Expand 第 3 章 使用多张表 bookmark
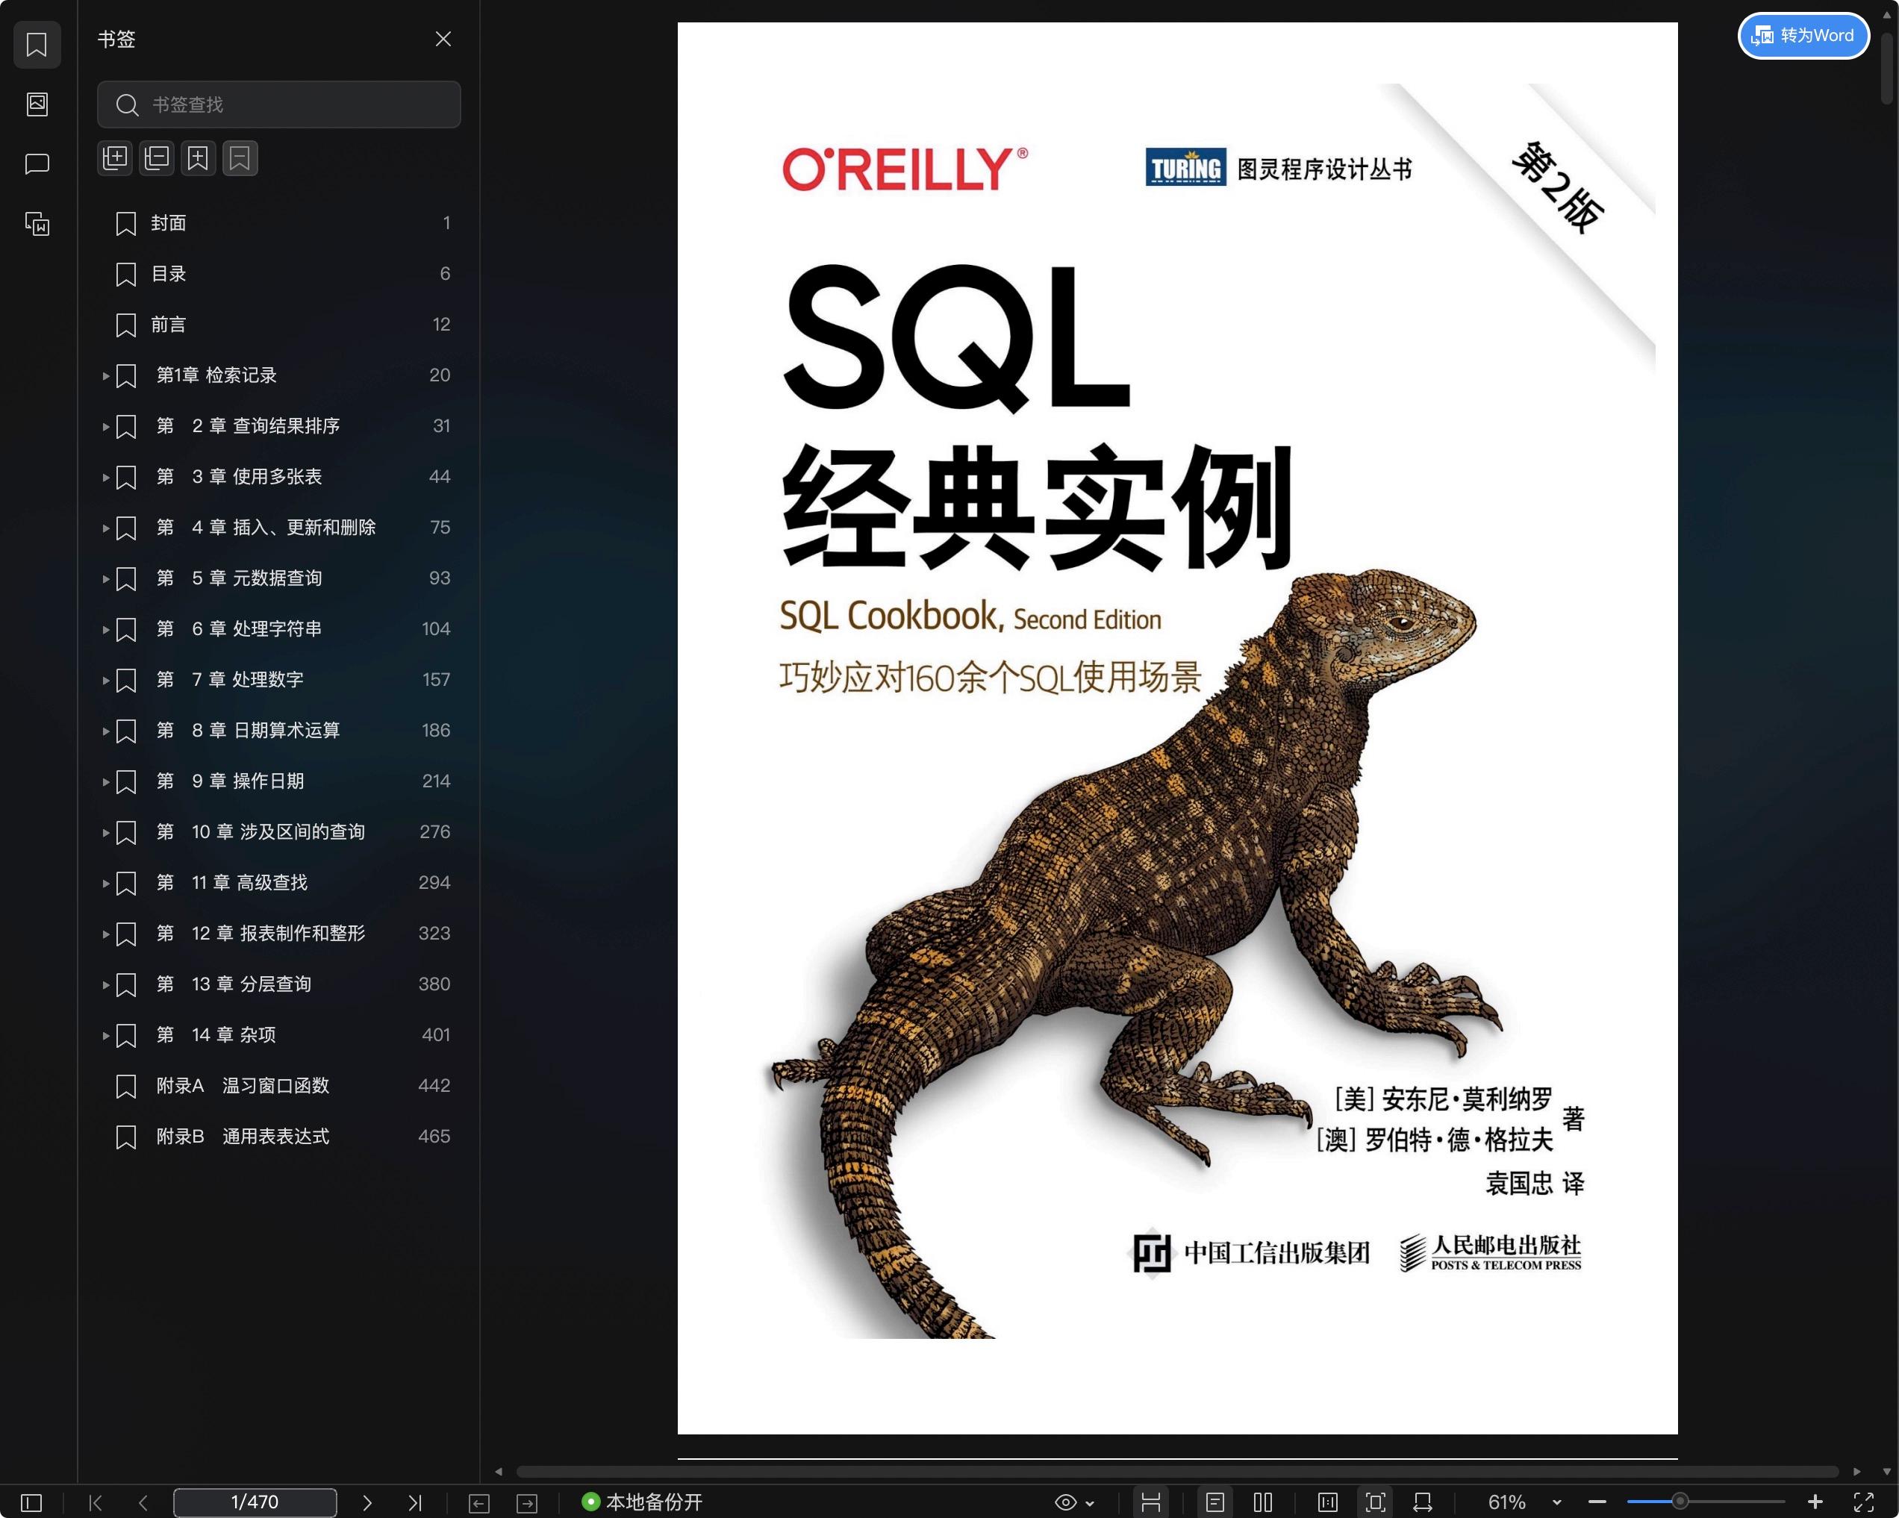Screen dimensions: 1899x1518 tap(106, 477)
